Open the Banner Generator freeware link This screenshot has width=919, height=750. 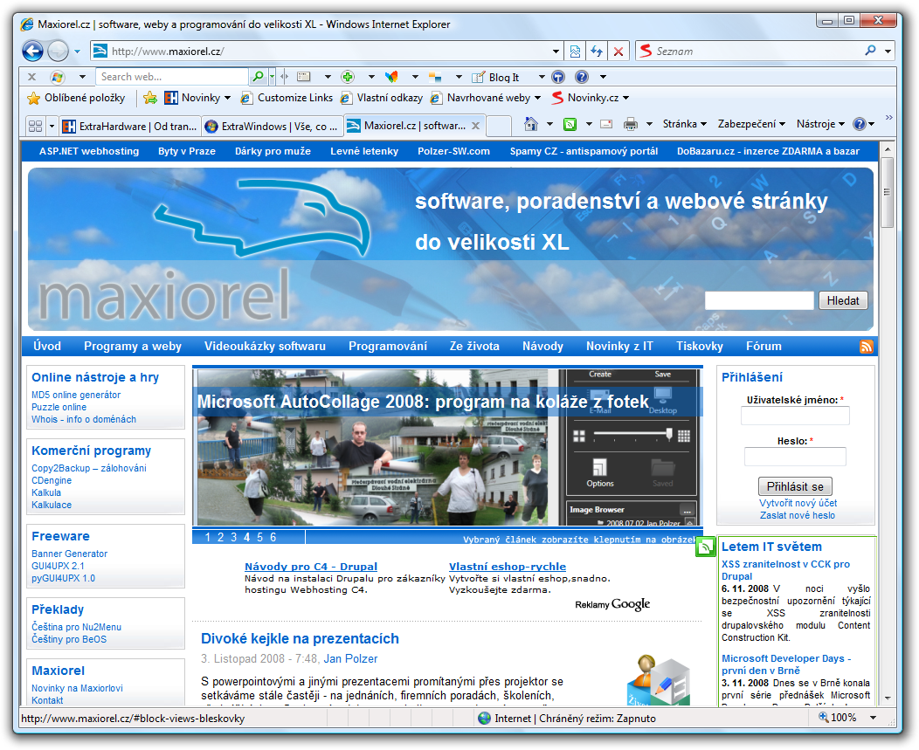point(69,554)
